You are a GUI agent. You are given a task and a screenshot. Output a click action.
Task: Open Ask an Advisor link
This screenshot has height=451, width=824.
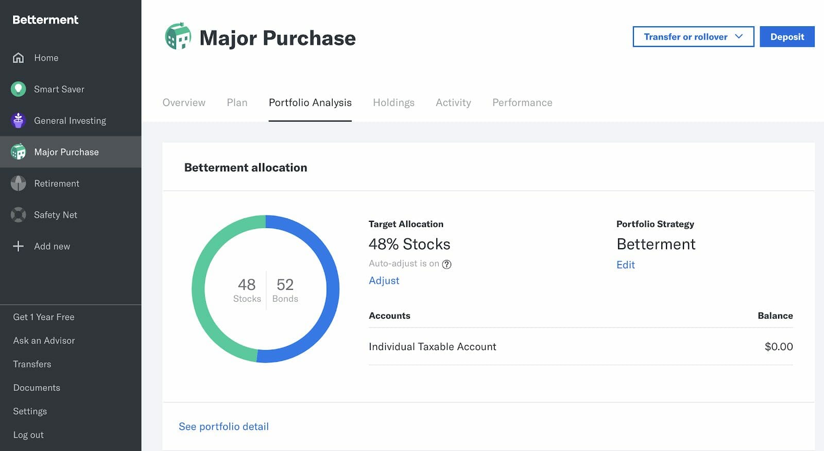44,341
